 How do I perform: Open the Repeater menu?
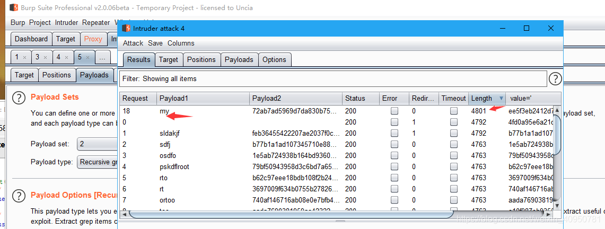coord(95,23)
